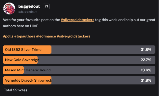The height and width of the screenshot is (96, 159).
Task: Vote for New Gold Sovereign
Action: point(79,60)
